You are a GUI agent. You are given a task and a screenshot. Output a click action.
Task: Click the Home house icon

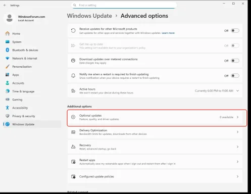tap(8, 33)
